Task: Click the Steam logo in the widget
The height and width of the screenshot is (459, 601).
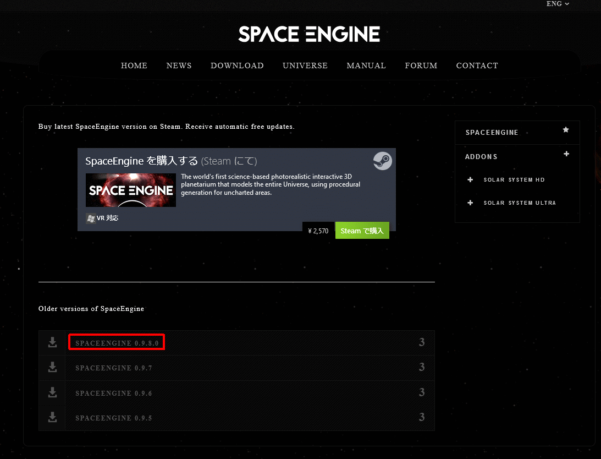Action: coord(383,161)
